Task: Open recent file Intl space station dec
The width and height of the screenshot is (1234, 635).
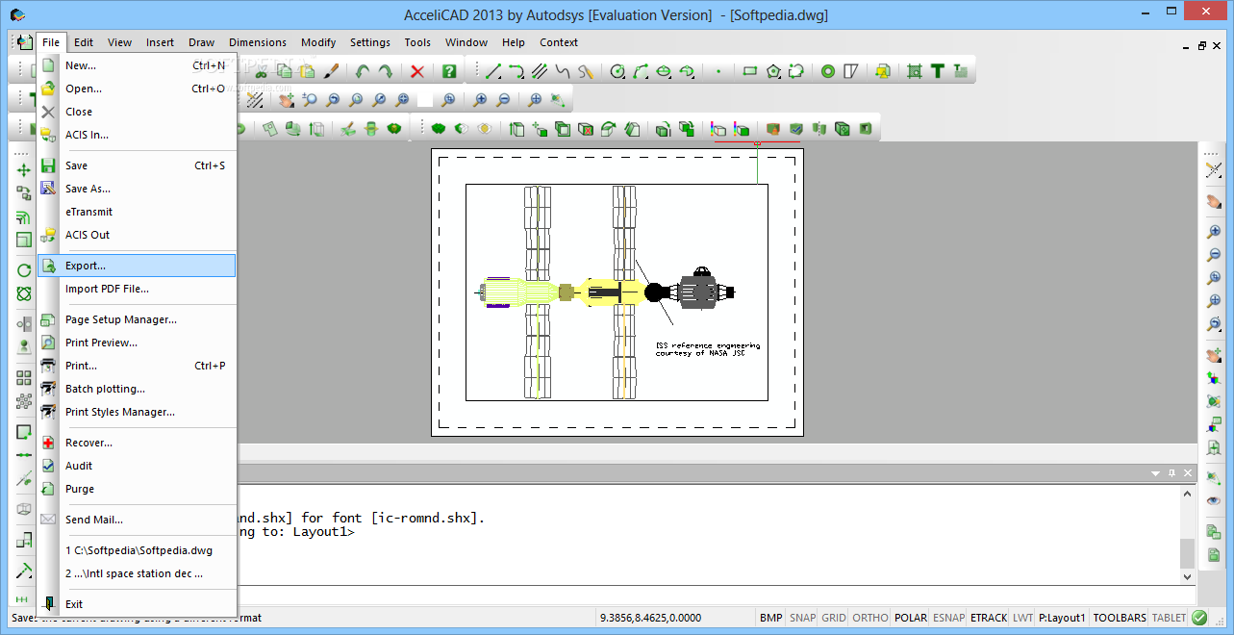Action: coord(137,573)
